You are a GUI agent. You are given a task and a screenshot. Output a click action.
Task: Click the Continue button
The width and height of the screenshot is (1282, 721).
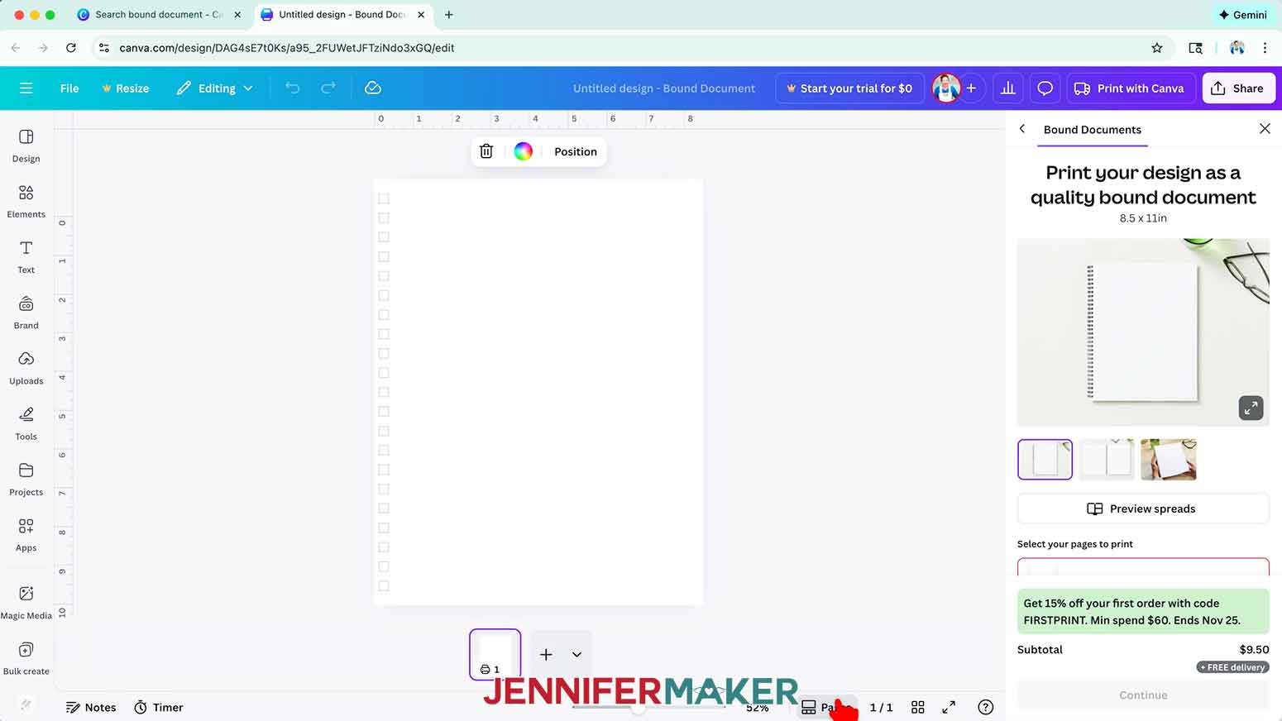tap(1142, 695)
